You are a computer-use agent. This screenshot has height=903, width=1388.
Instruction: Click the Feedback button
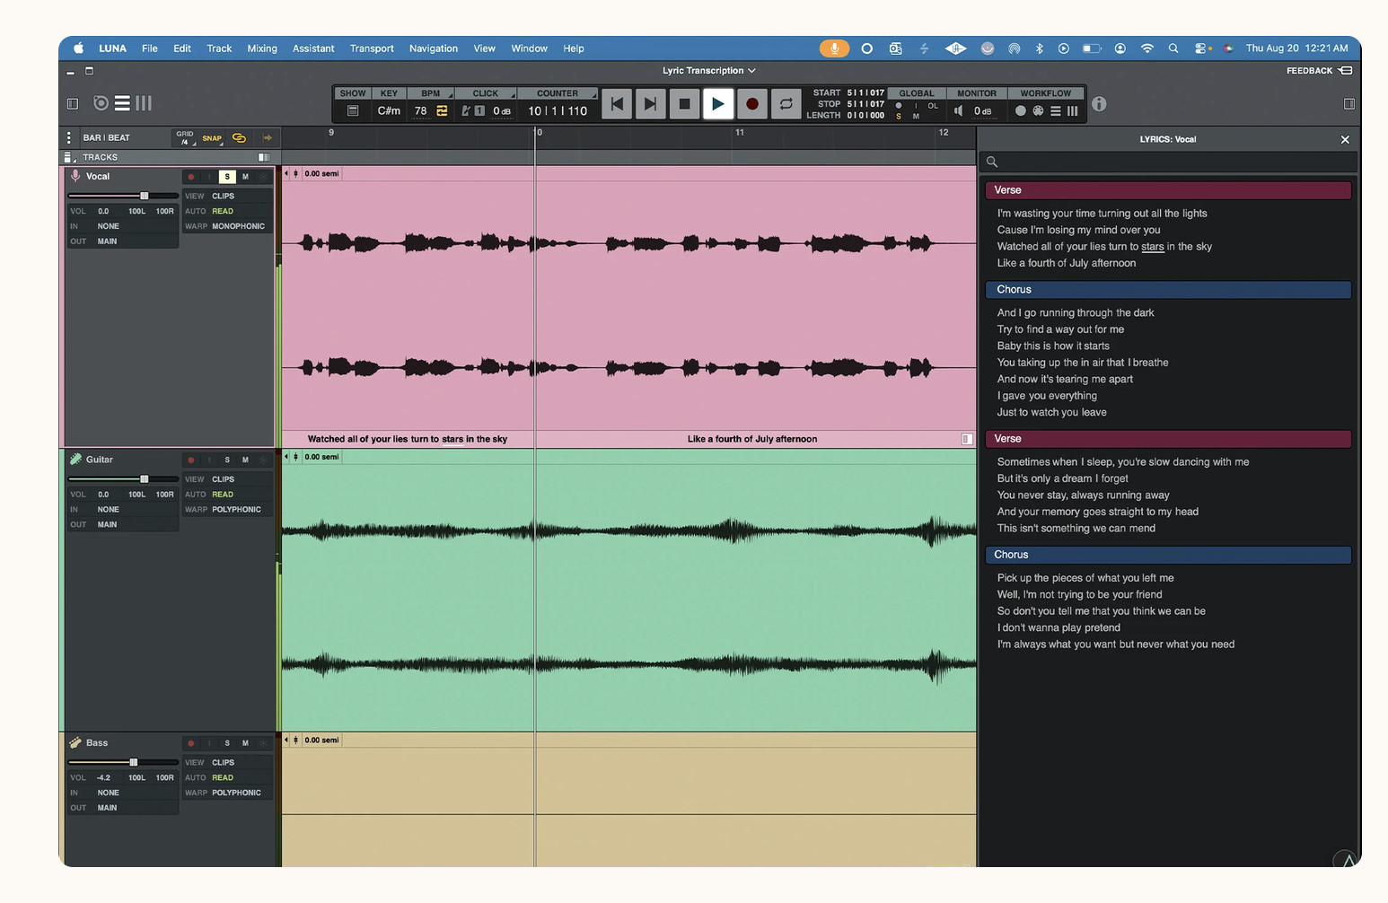click(x=1319, y=70)
